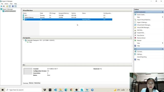Click PC1 Exporting status cell
164x92 pixels.
tap(86, 19)
